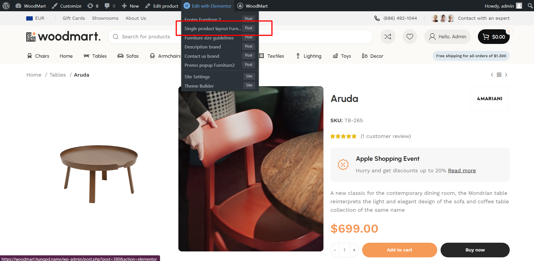
Task: Click the Buy now button
Action: (475, 250)
